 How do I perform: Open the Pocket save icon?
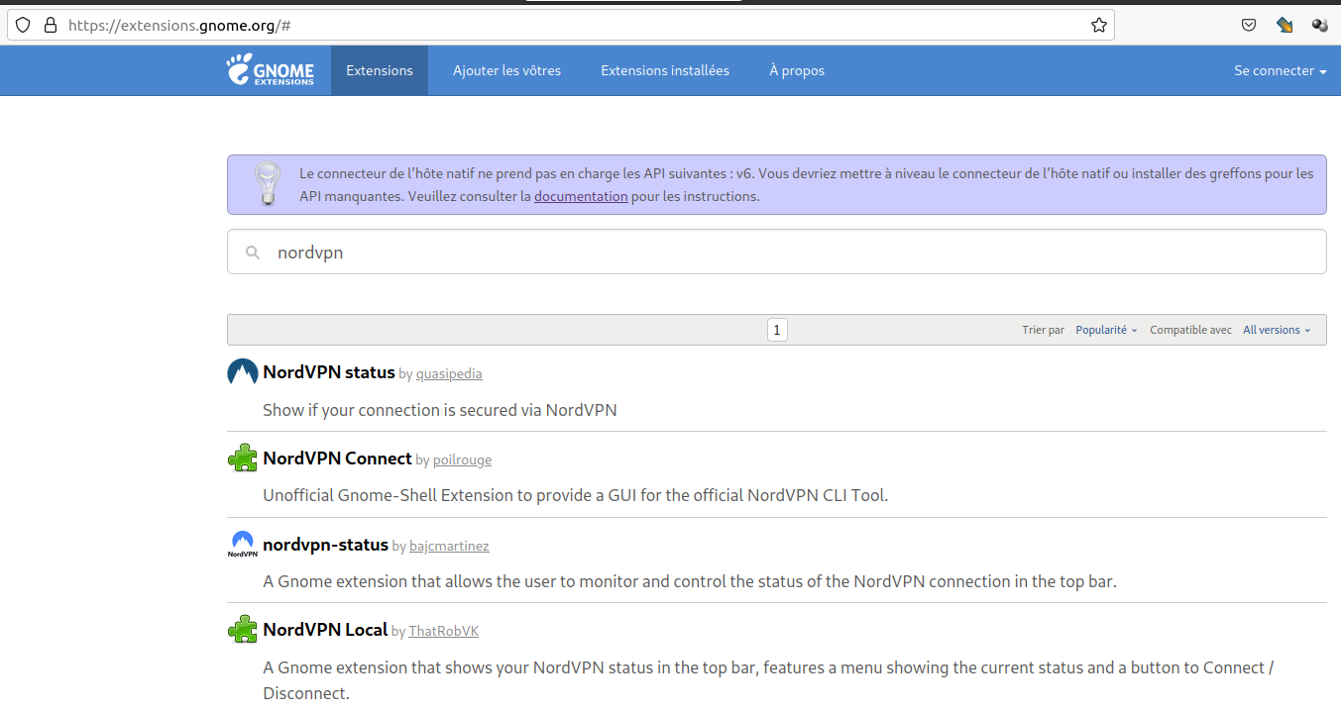[1249, 25]
